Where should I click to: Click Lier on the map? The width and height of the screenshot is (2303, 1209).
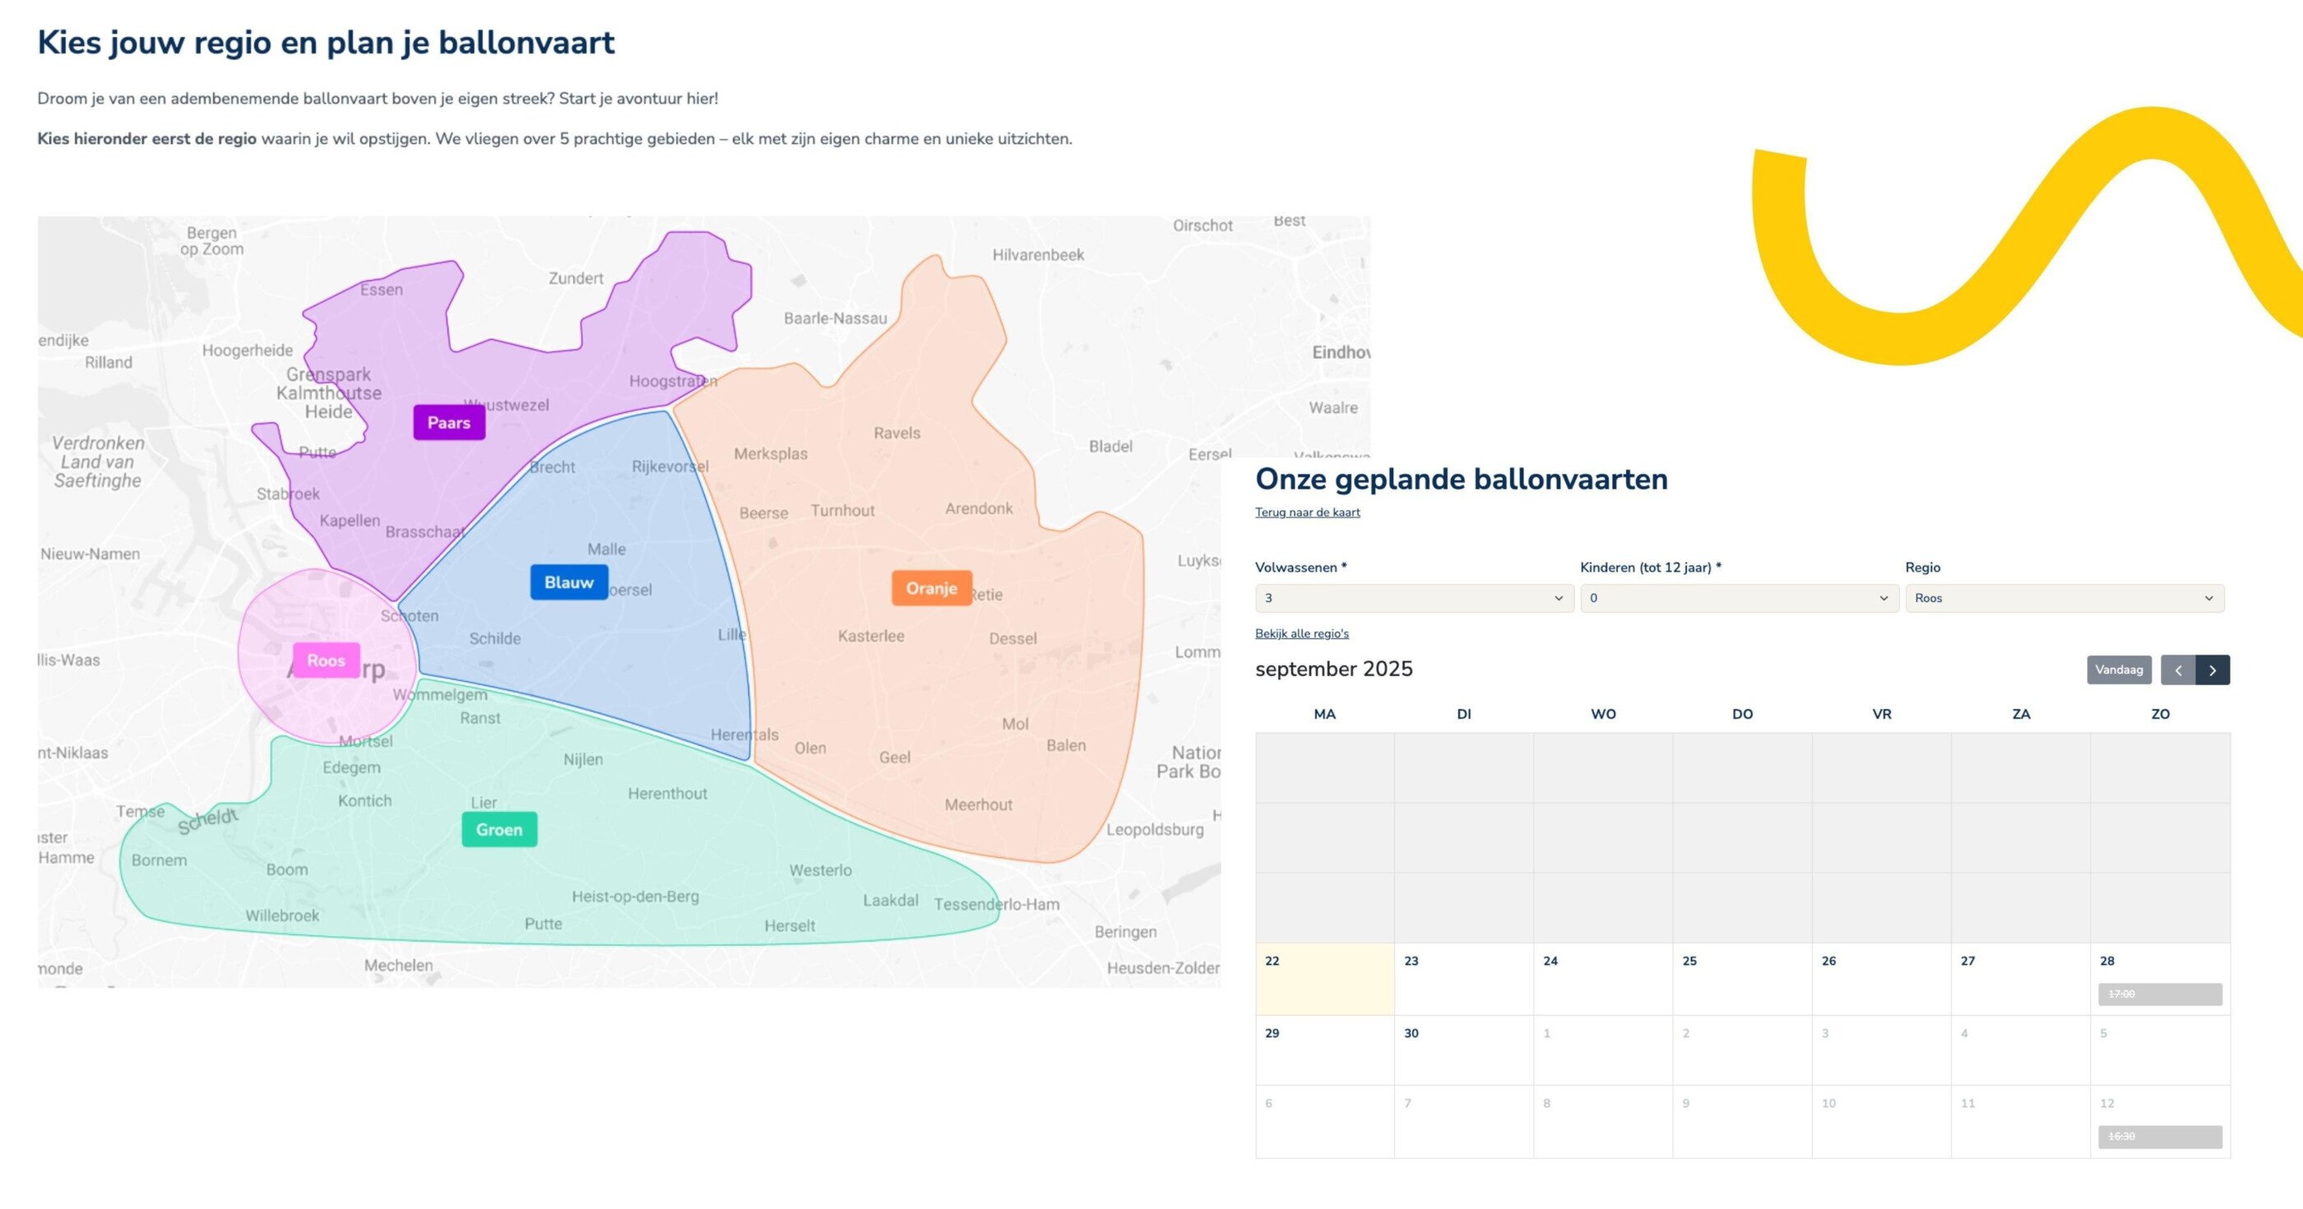[x=484, y=802]
